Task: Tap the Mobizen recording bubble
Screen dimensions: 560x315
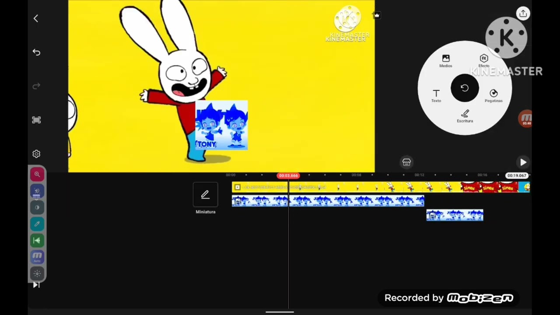Action: click(x=525, y=119)
